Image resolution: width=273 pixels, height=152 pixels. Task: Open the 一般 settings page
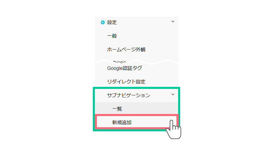(x=112, y=36)
